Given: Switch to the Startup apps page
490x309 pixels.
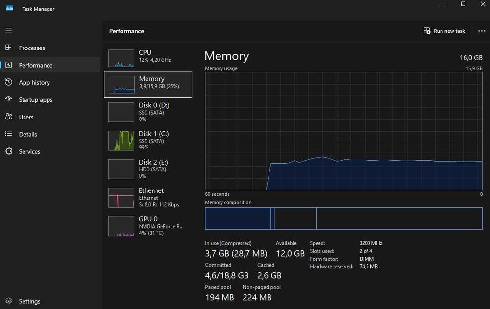Looking at the screenshot, I should pyautogui.click(x=50, y=100).
